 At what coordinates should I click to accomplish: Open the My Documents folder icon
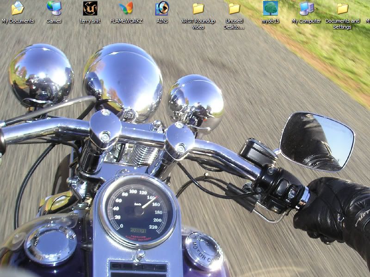pyautogui.click(x=18, y=8)
